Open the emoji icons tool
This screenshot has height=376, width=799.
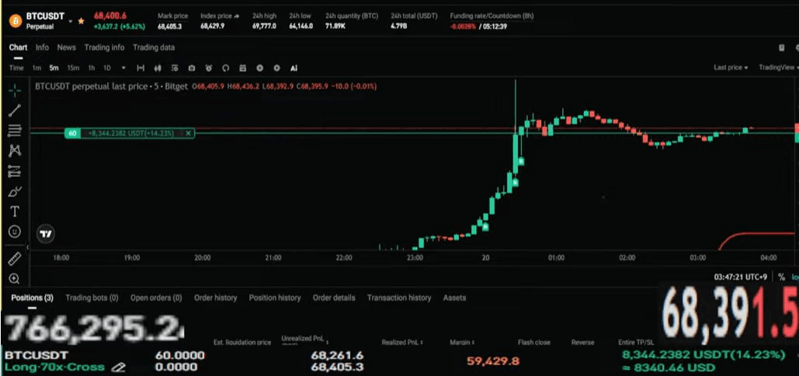click(x=15, y=232)
